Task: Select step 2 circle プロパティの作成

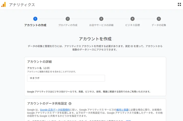Action: pos(68,19)
